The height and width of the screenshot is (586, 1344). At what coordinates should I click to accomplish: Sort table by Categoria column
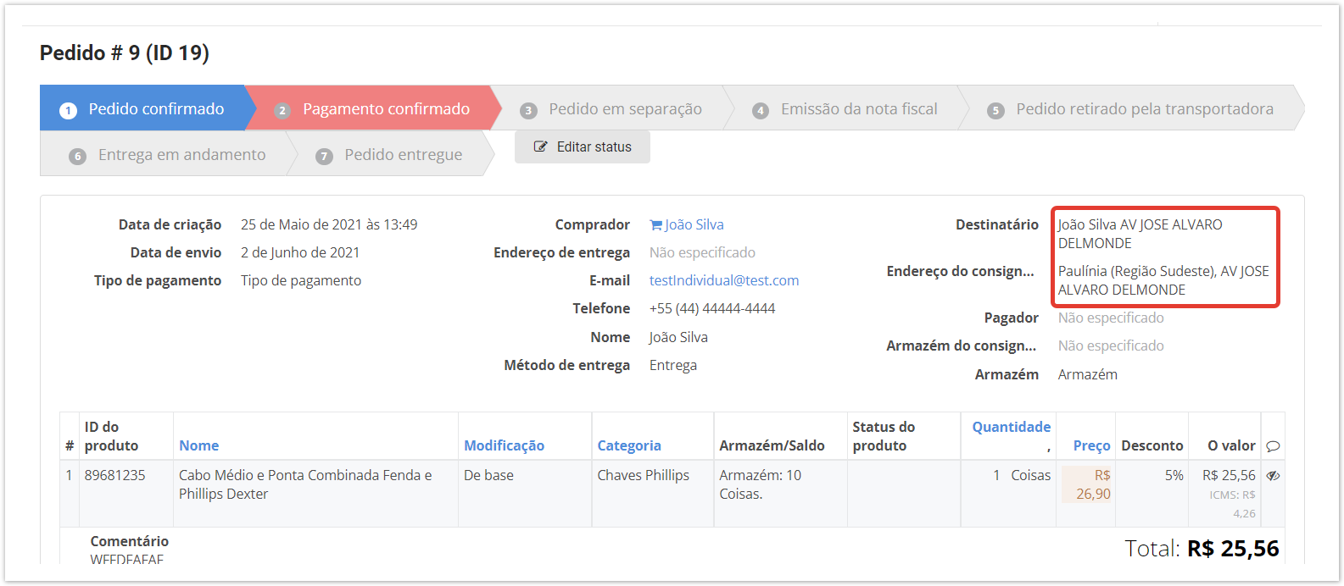point(628,445)
